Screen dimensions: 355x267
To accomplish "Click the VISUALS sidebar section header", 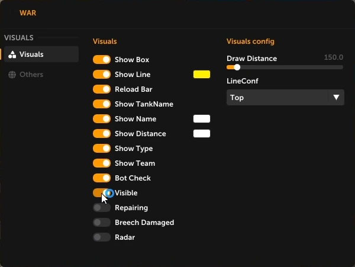I will (x=19, y=37).
